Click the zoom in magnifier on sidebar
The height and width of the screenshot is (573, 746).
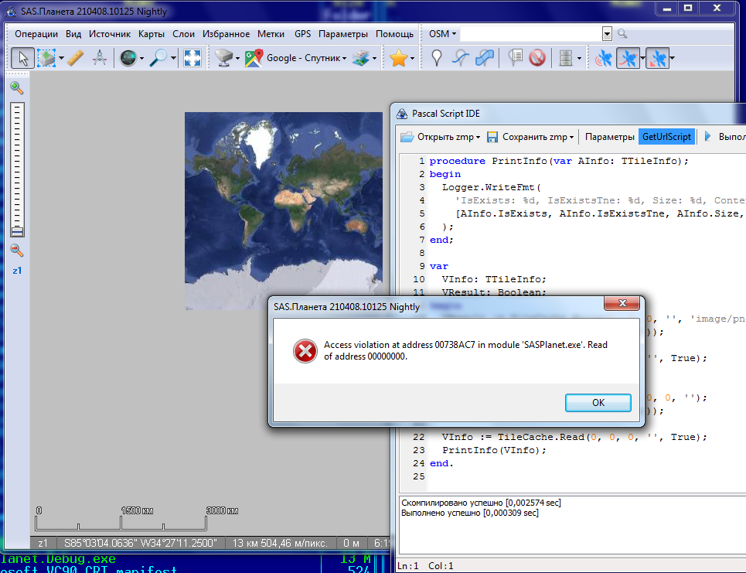pos(16,88)
